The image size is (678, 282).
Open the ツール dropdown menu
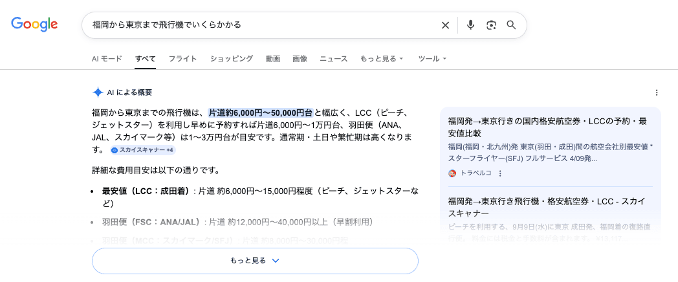[432, 59]
